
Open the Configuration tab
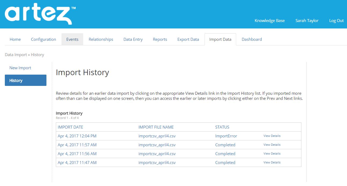point(43,39)
